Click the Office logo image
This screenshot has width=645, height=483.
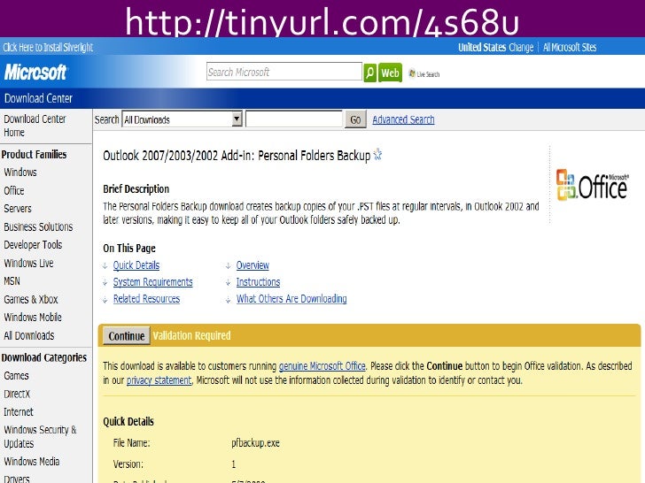593,185
